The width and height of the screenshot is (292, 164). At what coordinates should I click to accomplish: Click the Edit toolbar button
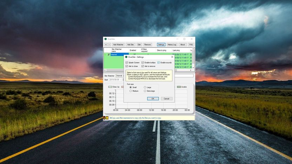[x=139, y=45]
